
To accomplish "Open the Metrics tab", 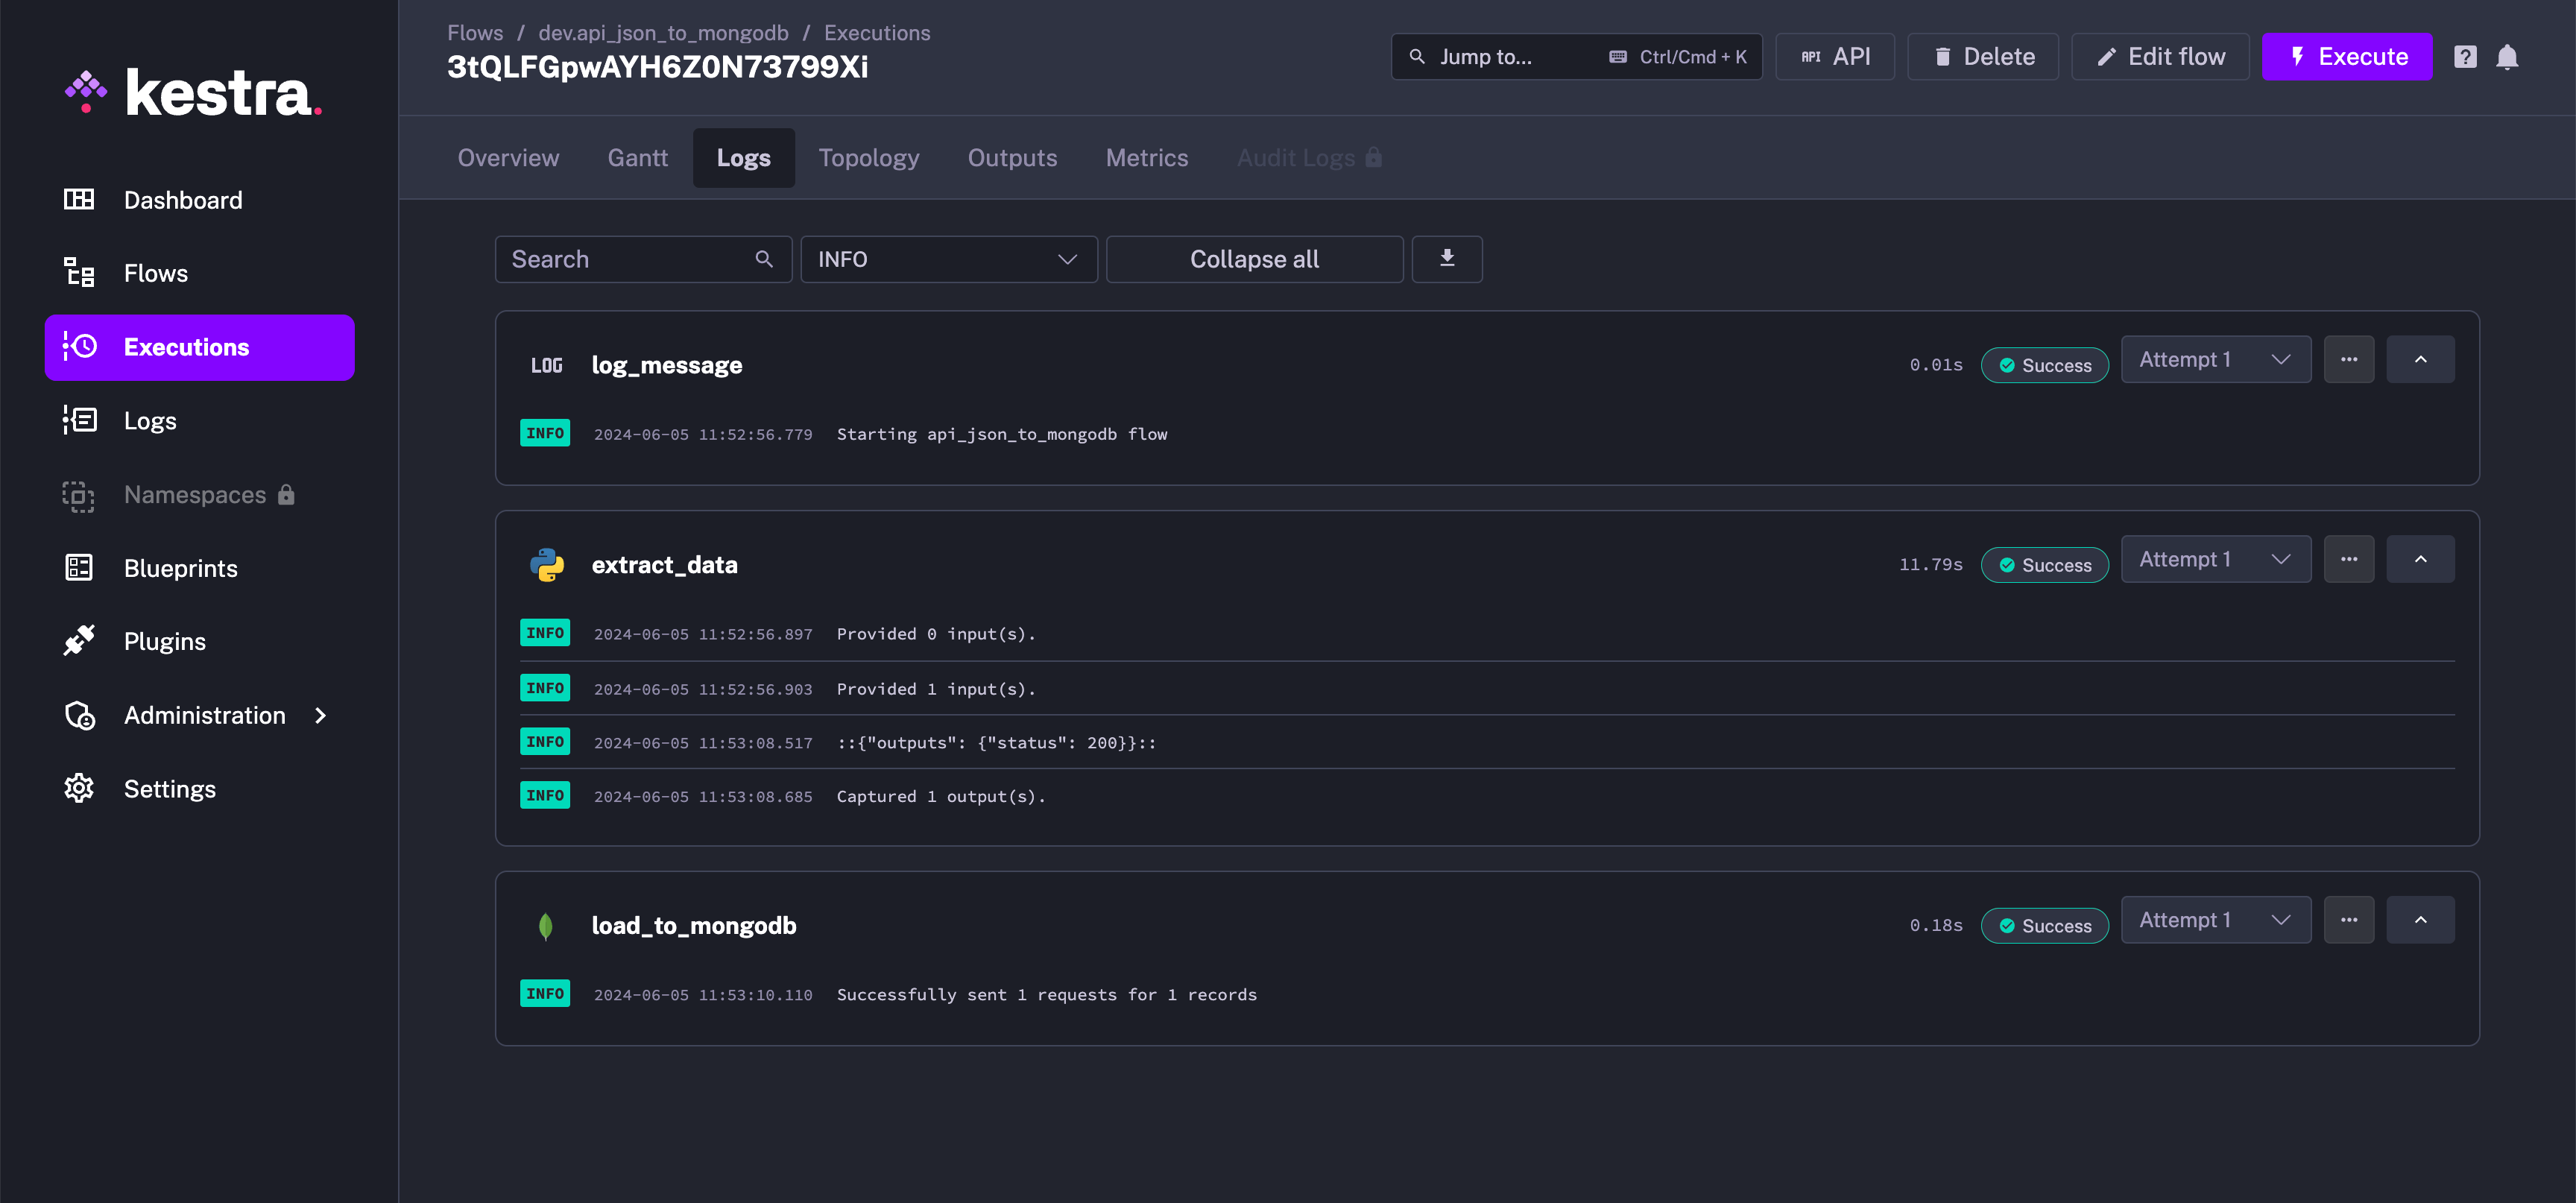I will point(1146,157).
